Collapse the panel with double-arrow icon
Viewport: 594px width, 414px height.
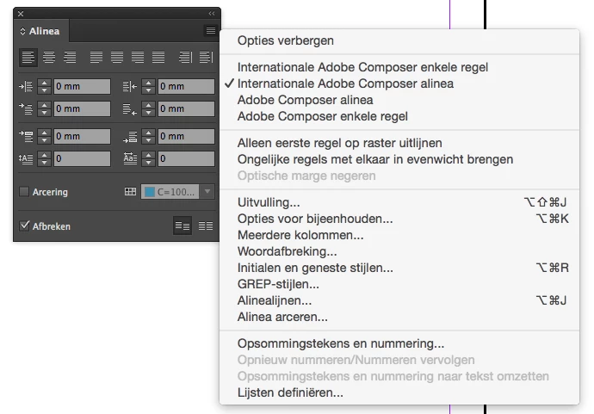pos(212,14)
